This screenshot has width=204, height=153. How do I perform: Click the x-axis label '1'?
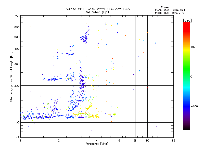tap(20, 141)
